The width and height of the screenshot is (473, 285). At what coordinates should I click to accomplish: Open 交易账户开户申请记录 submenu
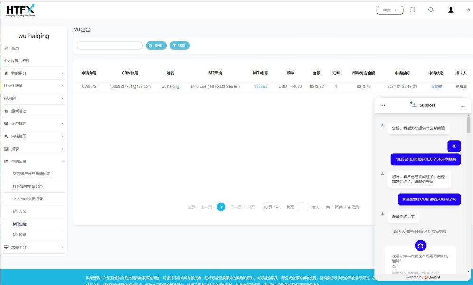31,174
